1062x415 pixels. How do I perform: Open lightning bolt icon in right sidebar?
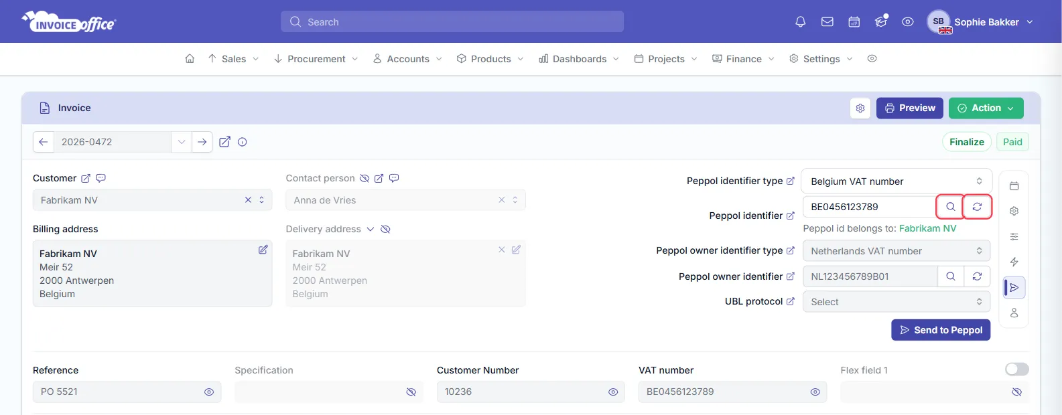[x=1014, y=262]
